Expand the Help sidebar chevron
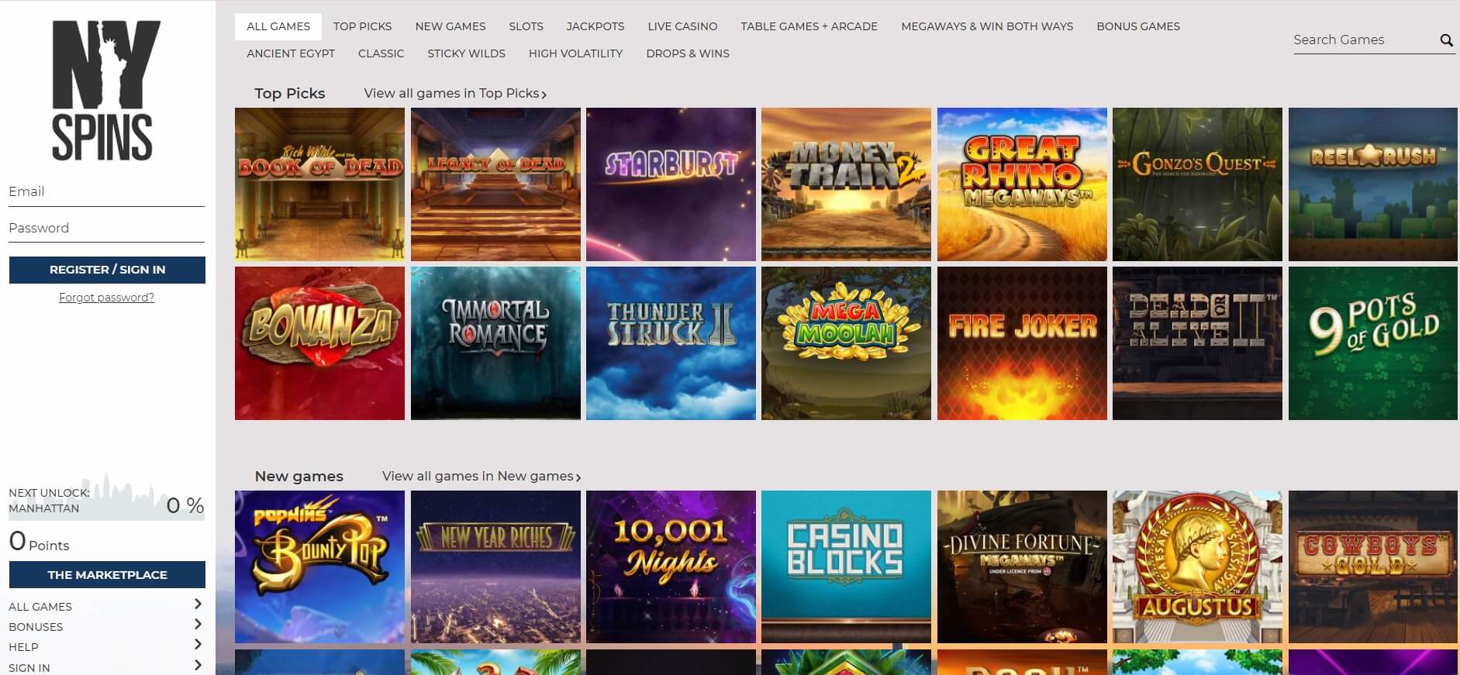1460x675 pixels. click(x=198, y=645)
